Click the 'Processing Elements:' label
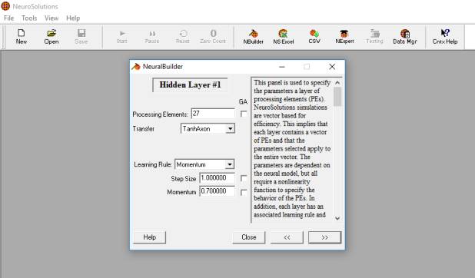 click(160, 114)
